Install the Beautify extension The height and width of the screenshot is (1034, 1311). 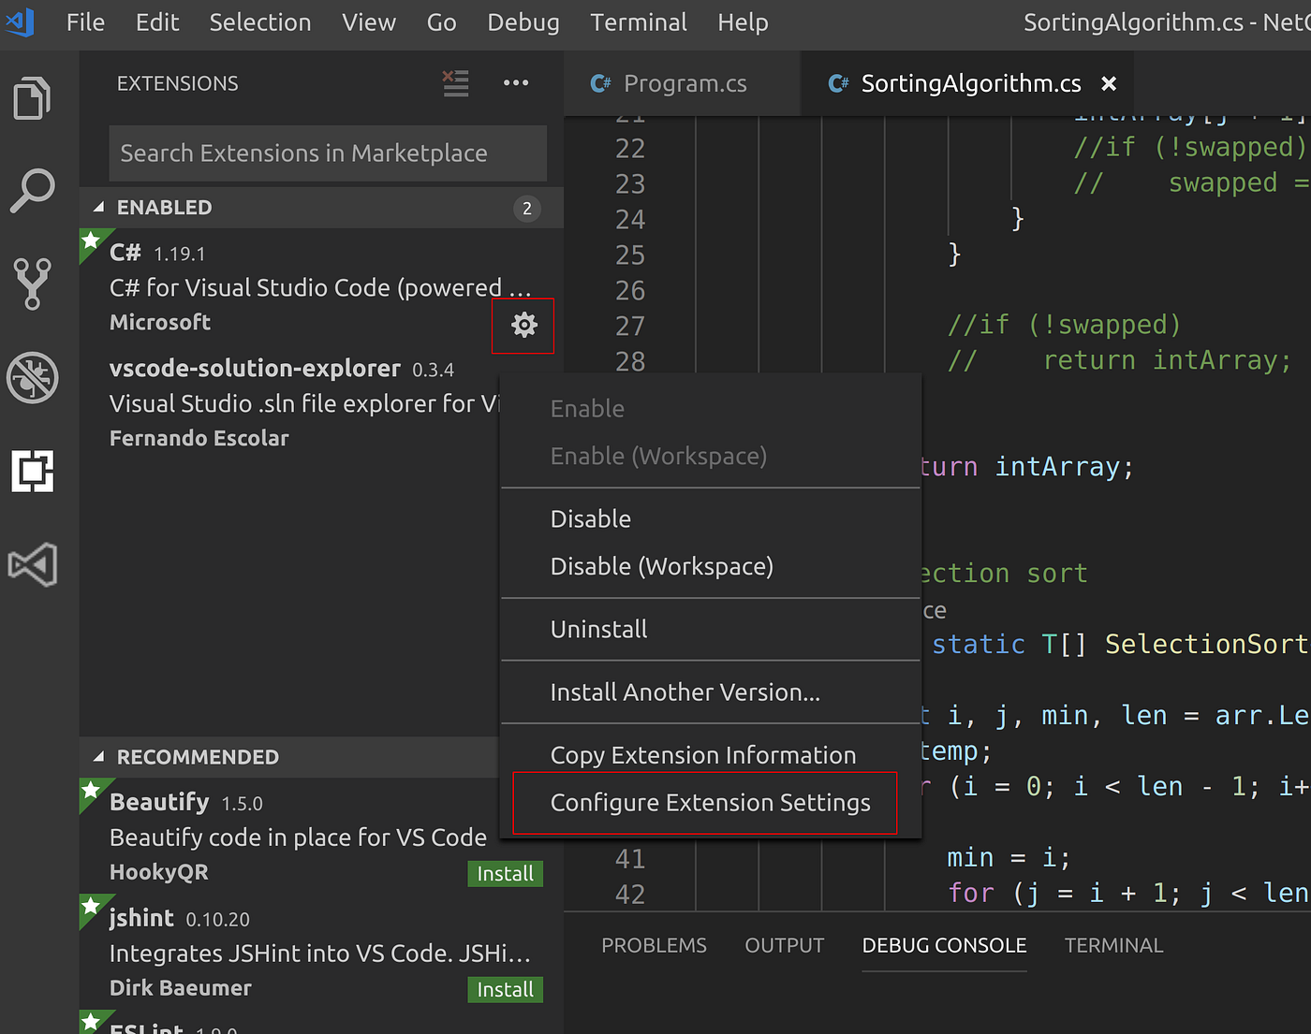(x=505, y=873)
